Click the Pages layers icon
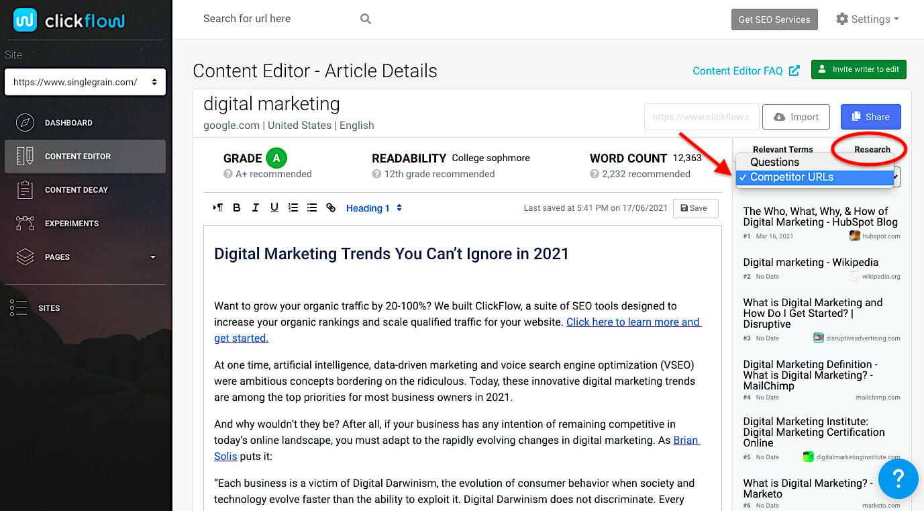This screenshot has width=924, height=511. click(25, 257)
